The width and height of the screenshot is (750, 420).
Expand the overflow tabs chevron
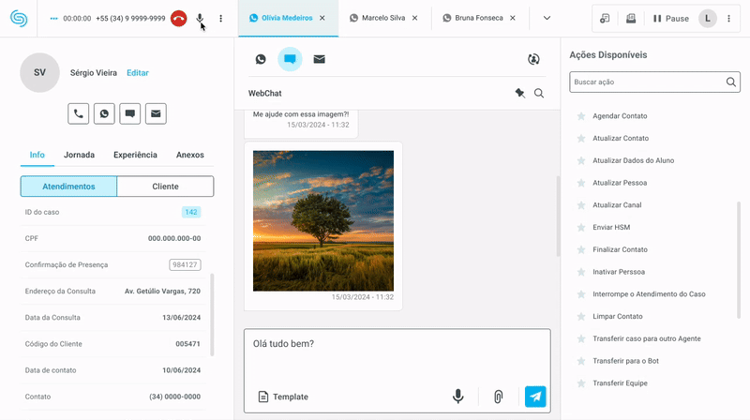coord(547,18)
